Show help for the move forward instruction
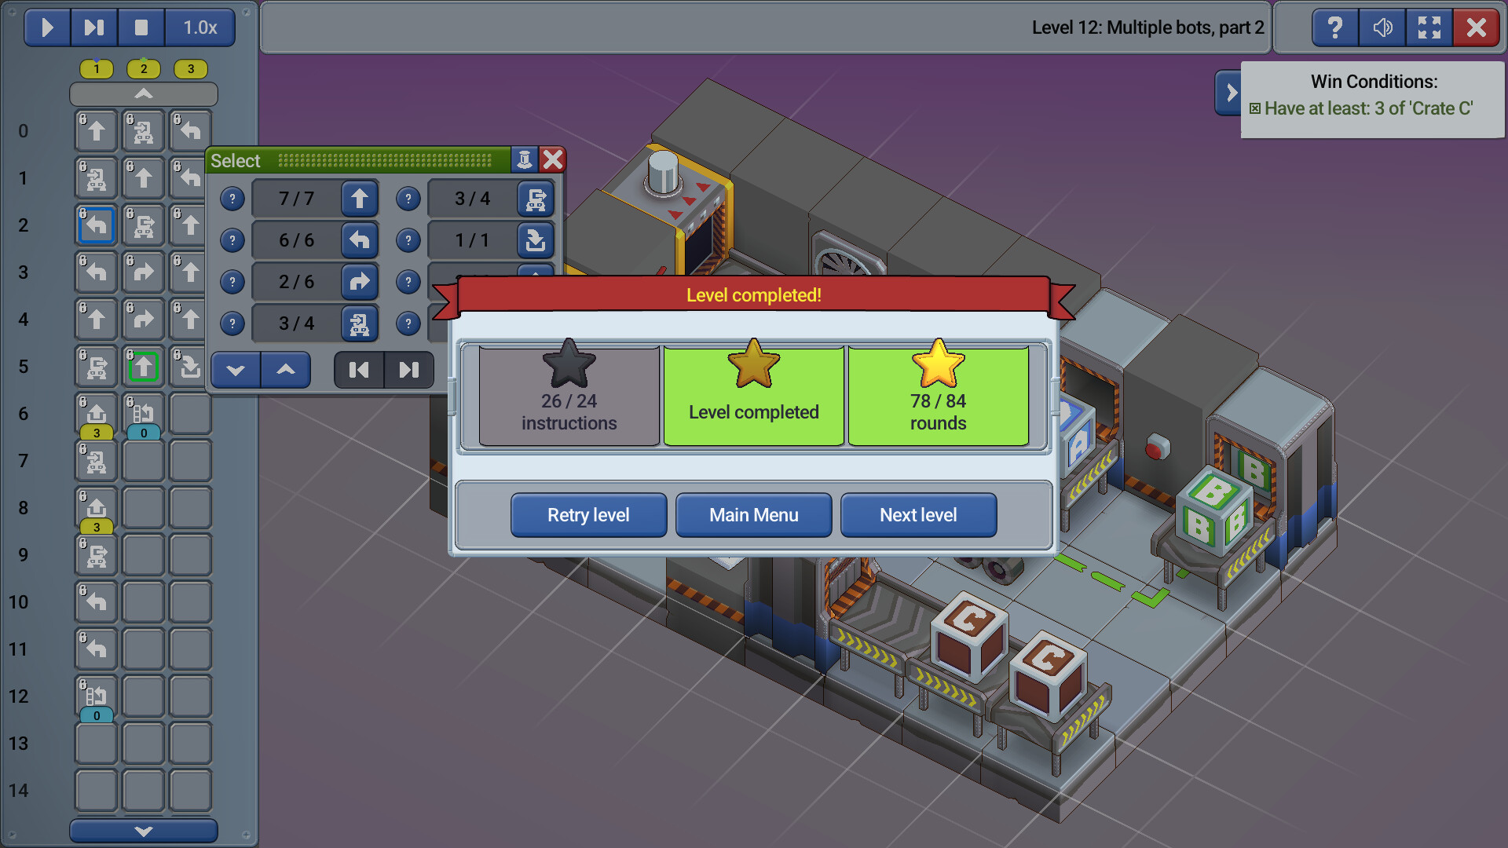 click(232, 199)
